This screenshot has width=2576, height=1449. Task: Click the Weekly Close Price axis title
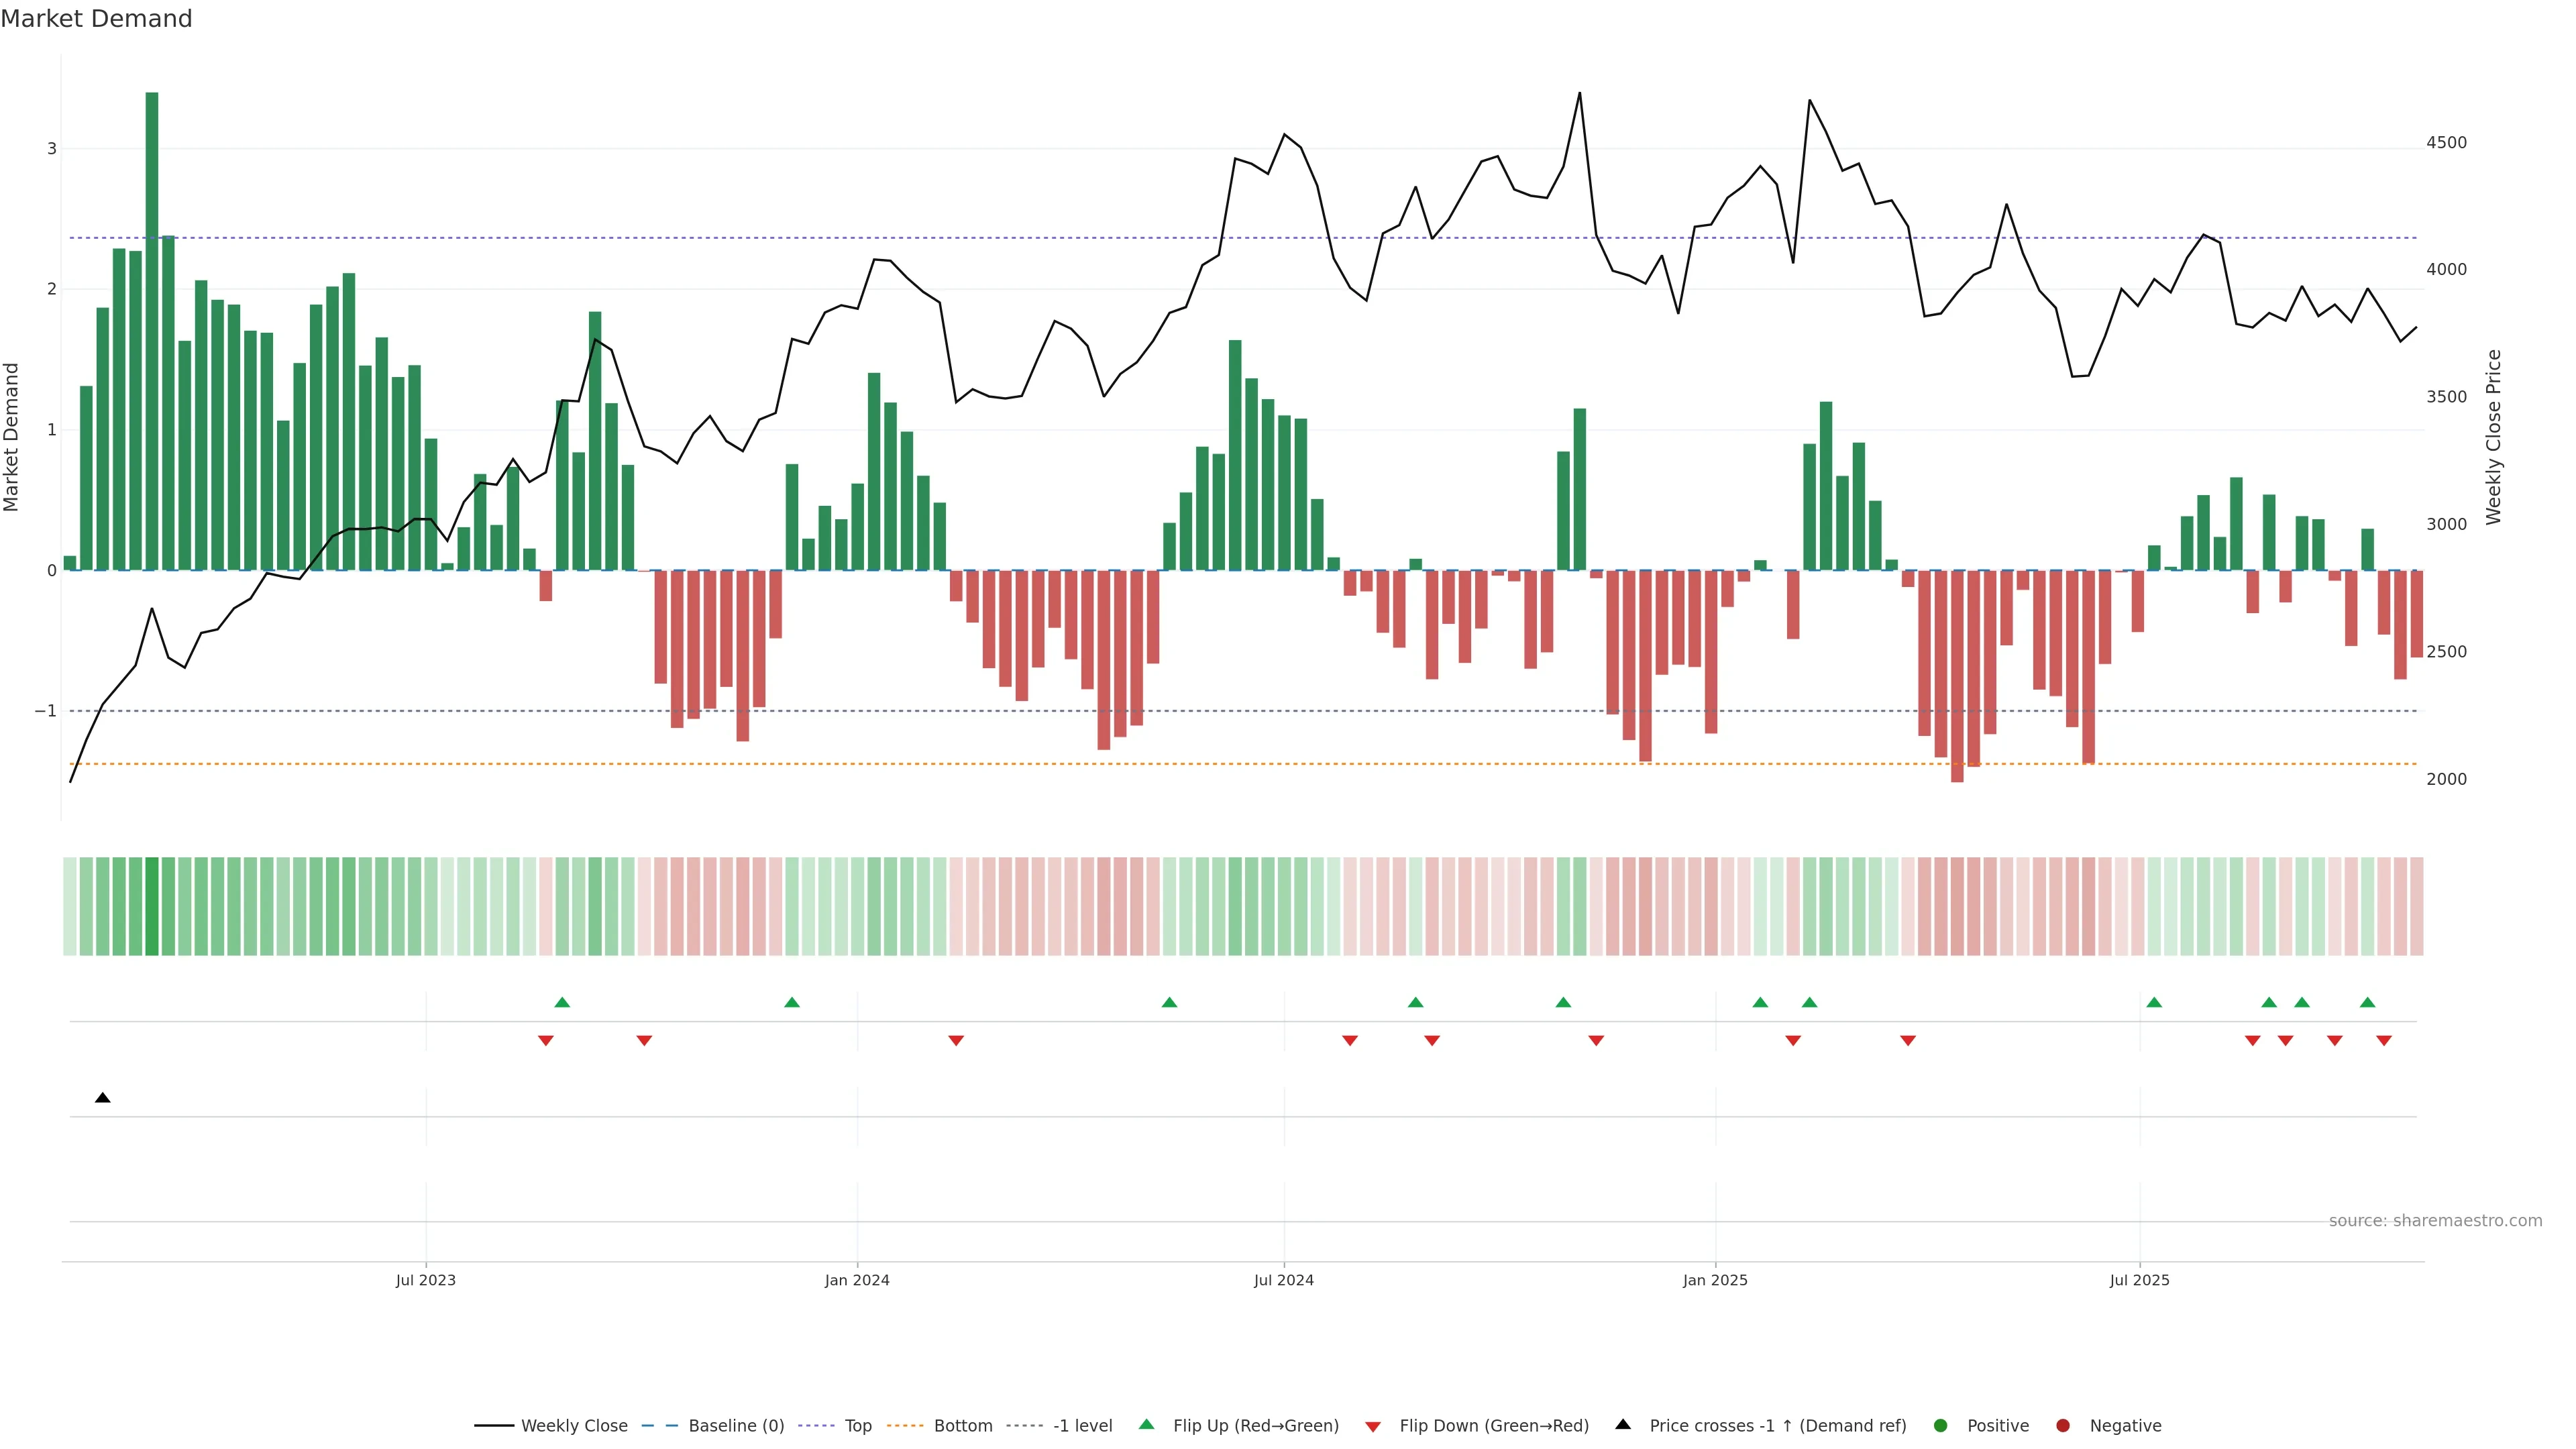2493,437
